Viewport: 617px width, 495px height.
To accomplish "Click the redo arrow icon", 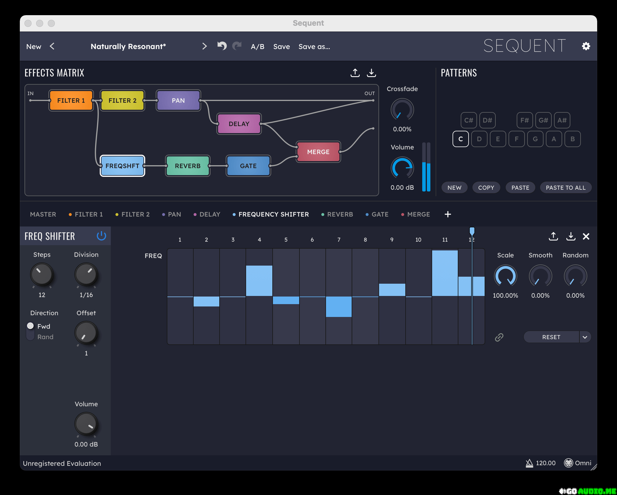I will (237, 46).
